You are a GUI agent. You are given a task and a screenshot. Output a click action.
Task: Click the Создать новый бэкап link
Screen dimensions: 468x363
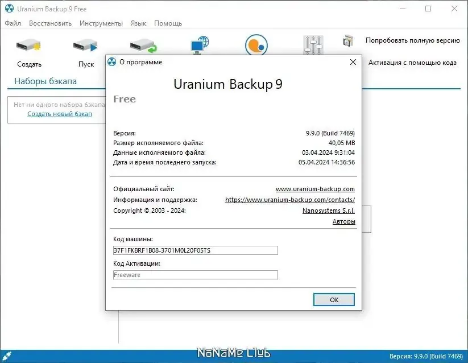coord(60,114)
